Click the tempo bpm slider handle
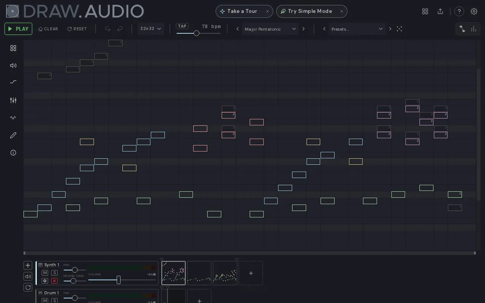485x303 pixels. 196,33
